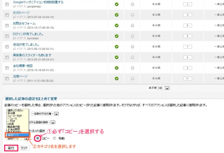Open the 従来のアクセス権 dropdown
The image size is (224, 153).
pos(45,114)
